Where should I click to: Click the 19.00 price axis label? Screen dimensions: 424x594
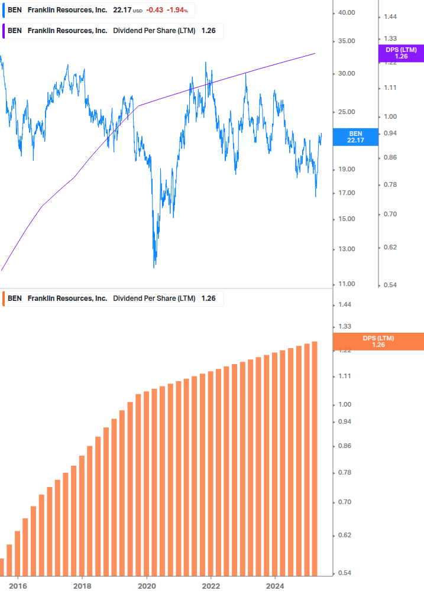coord(347,170)
